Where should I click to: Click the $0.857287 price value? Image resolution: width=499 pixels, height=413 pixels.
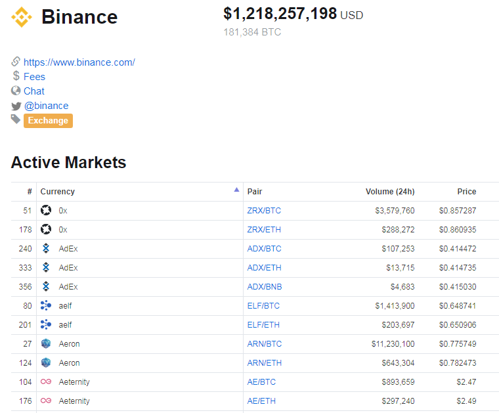(x=458, y=211)
